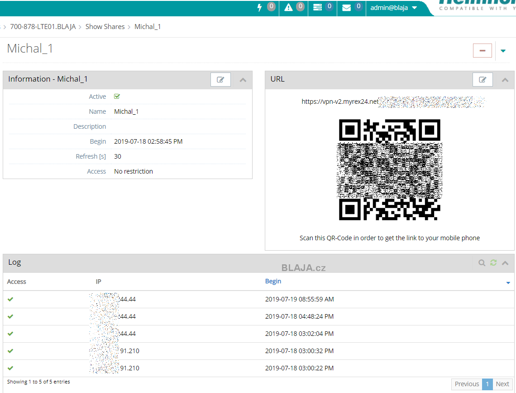Click page 1 pagination button
This screenshot has height=393, width=516.
(487, 384)
